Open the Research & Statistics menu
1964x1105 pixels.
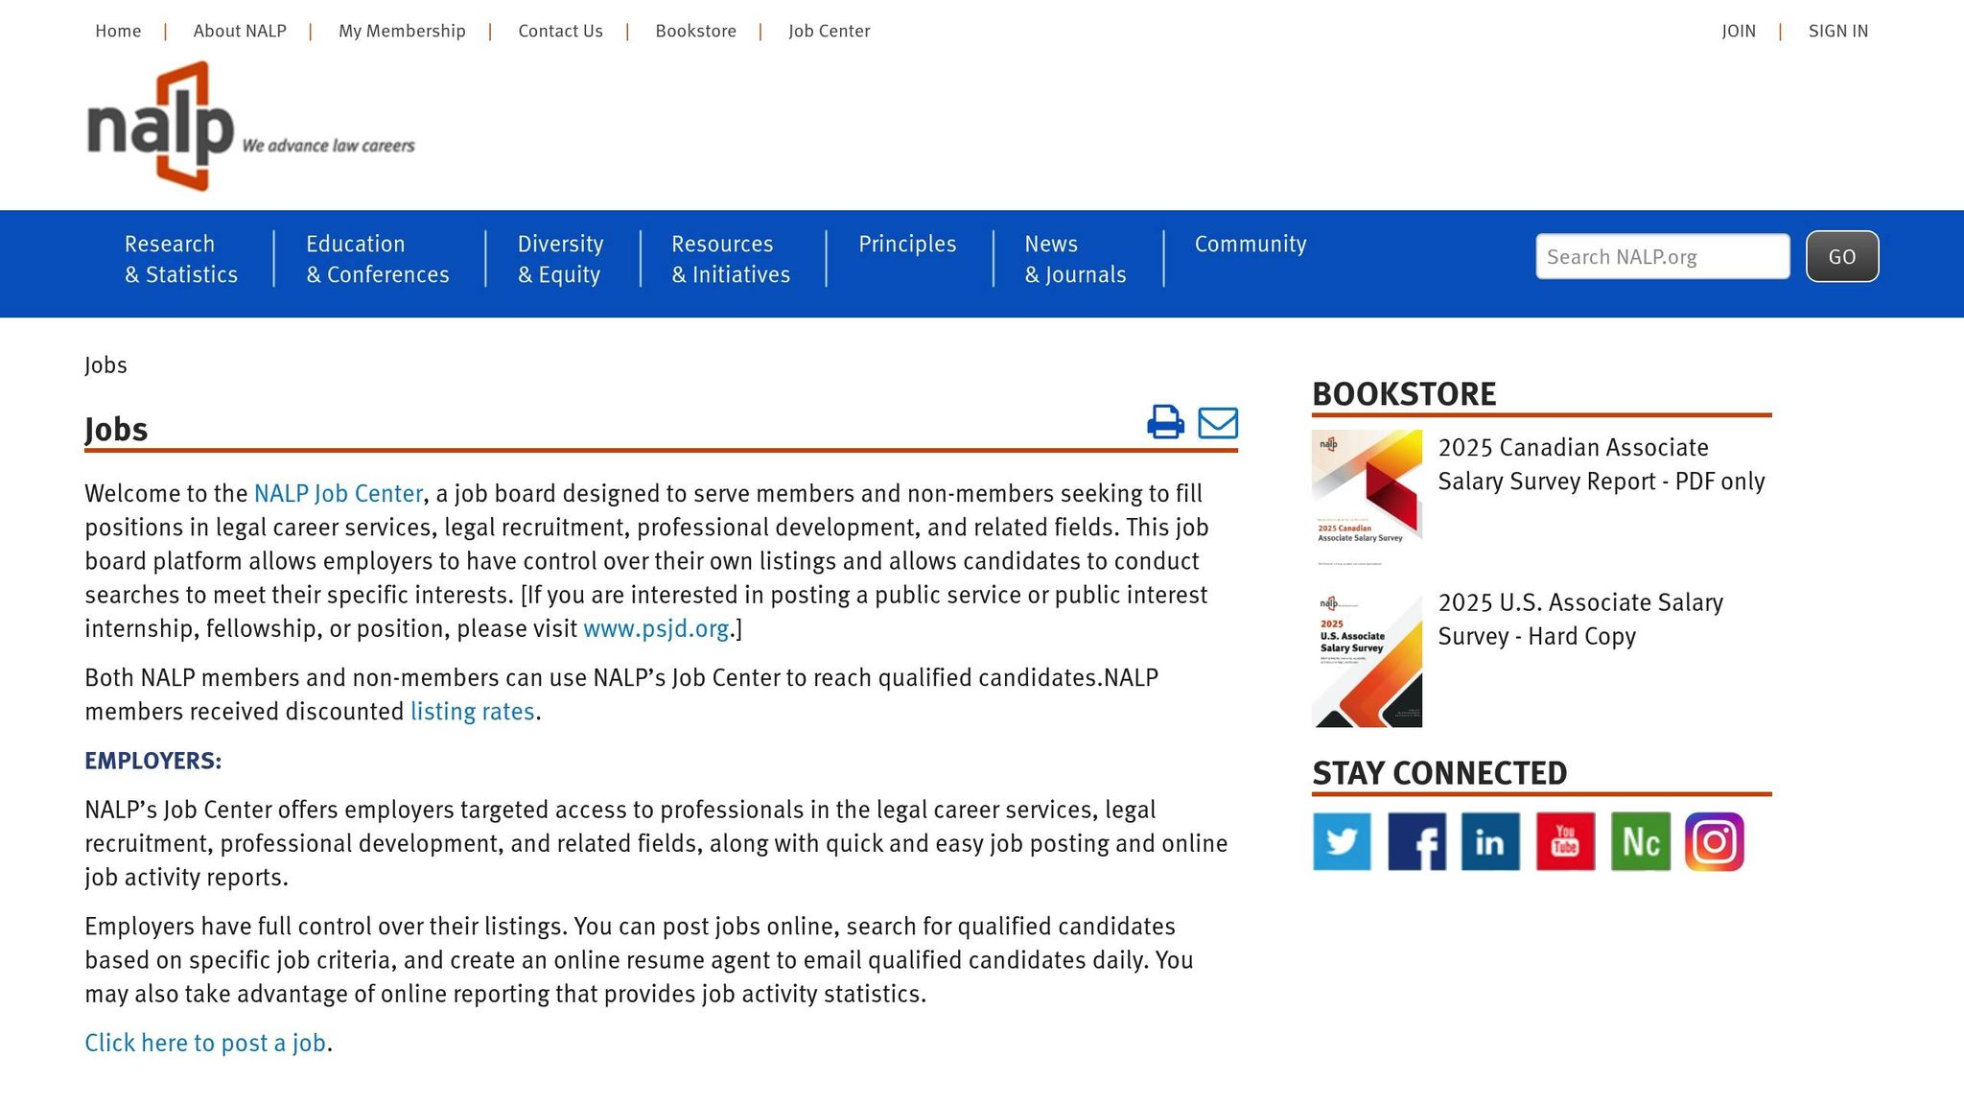point(181,259)
